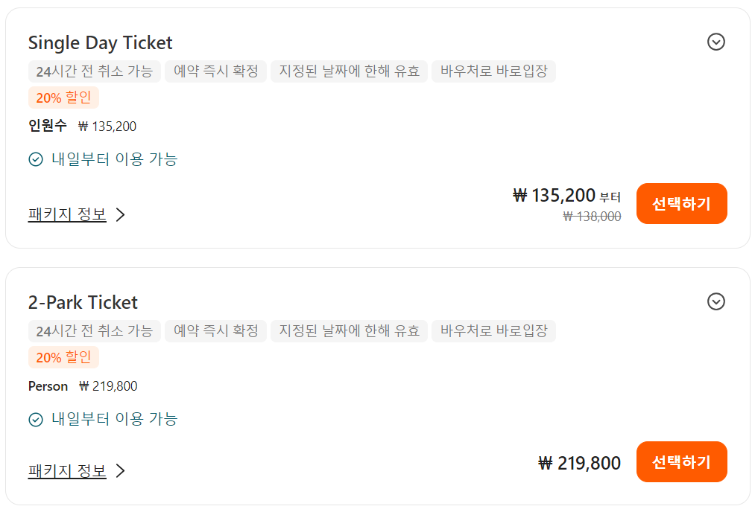Select the 20% 할인 badge on Single Day Ticket

[x=63, y=97]
